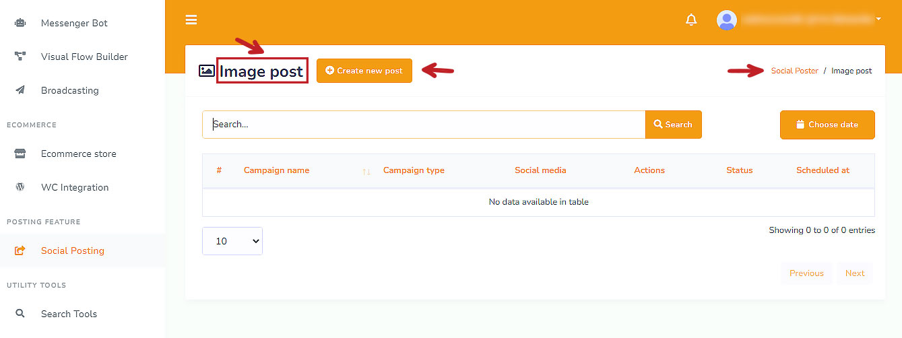Click the orange Search button
This screenshot has height=338, width=902.
(x=673, y=125)
